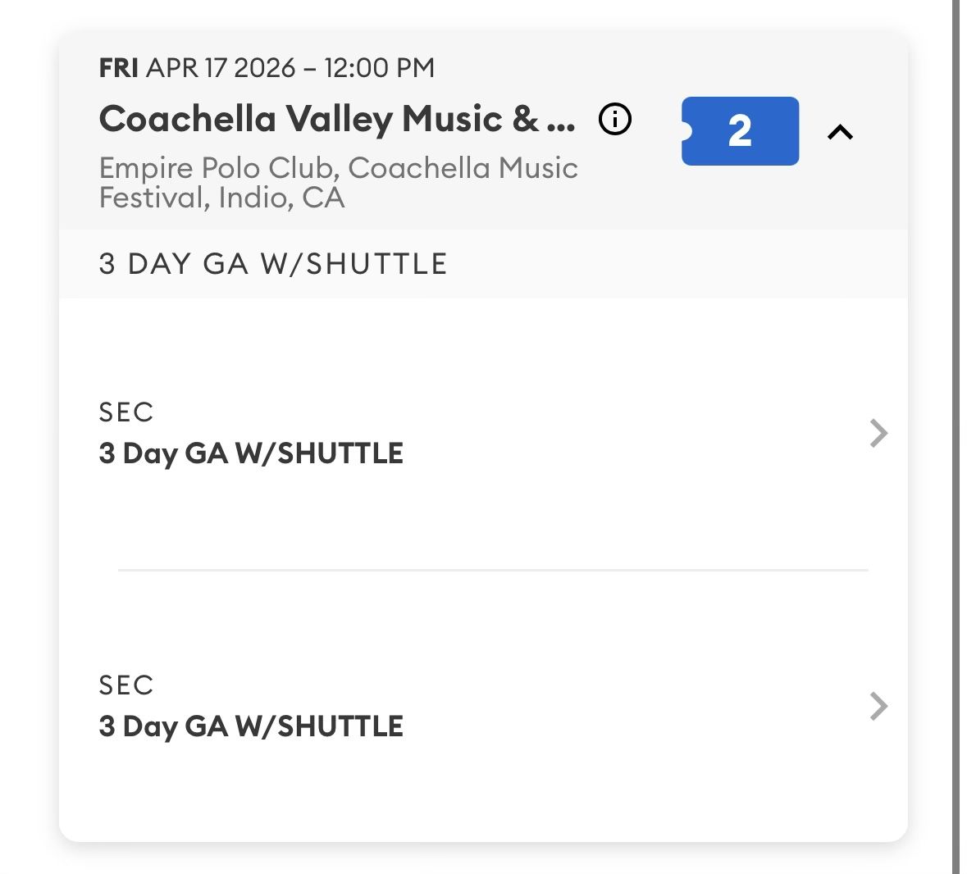Click the vertical scrollbar on right edge

pos(956,437)
